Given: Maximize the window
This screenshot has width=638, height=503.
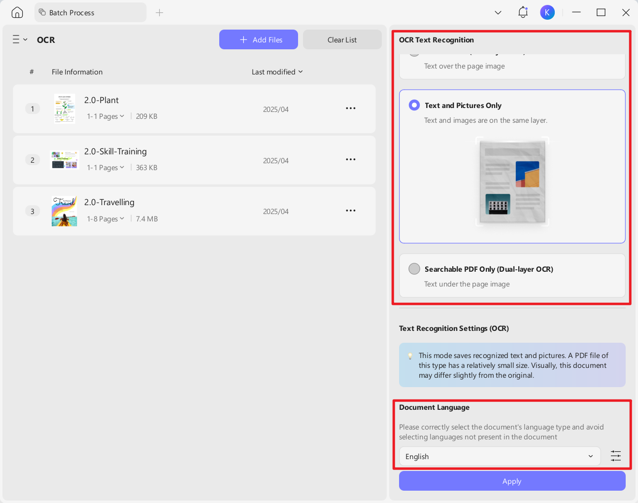Looking at the screenshot, I should (601, 12).
